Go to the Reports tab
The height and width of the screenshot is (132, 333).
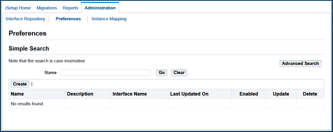pyautogui.click(x=71, y=8)
